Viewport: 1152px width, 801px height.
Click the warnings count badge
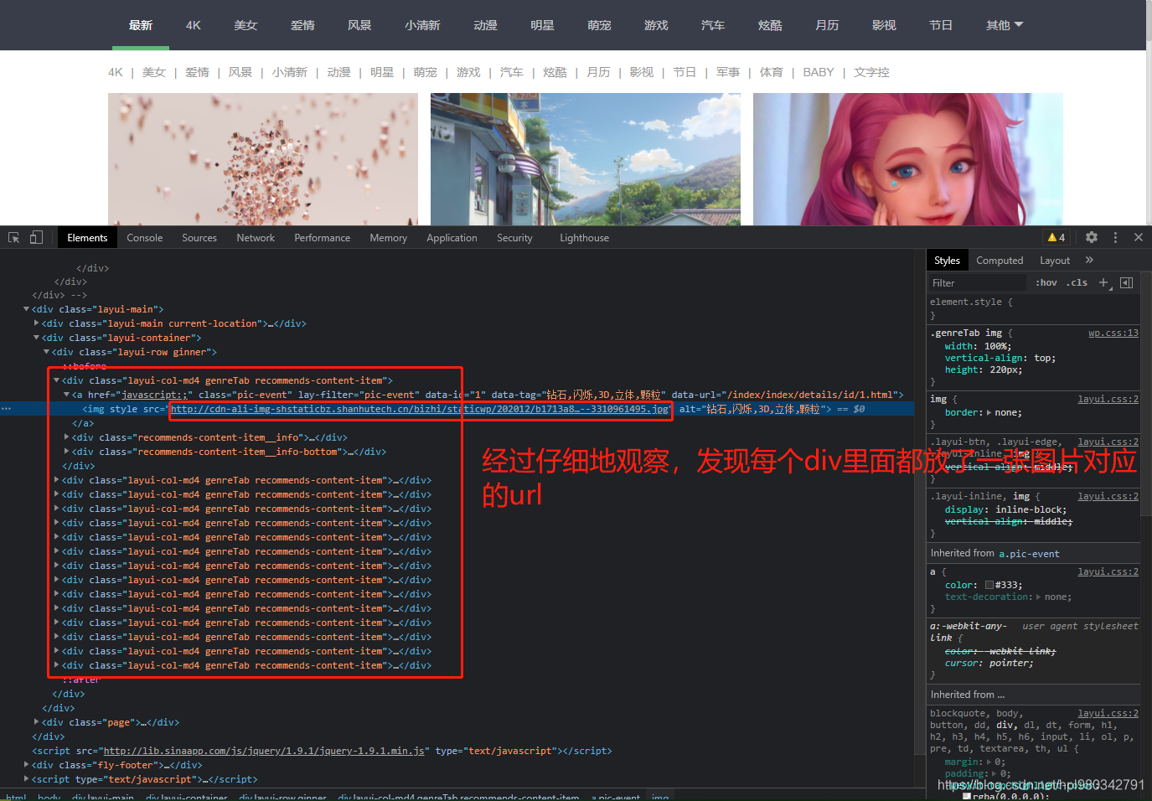coord(1056,238)
